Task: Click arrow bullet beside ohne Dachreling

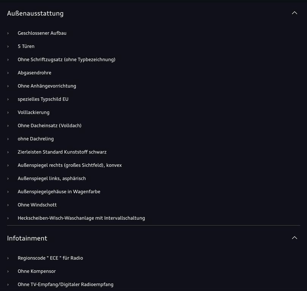Action: pos(8,139)
